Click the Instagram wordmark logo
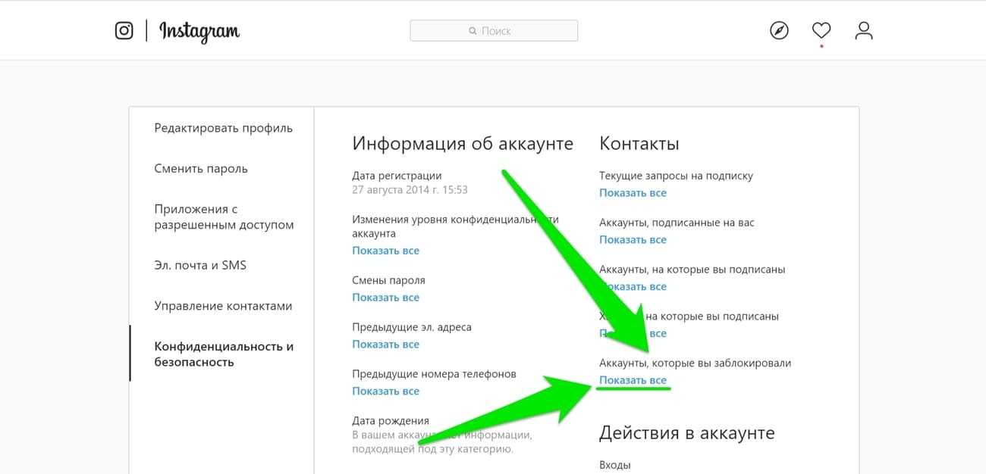Viewport: 986px width, 474px height. 199,31
